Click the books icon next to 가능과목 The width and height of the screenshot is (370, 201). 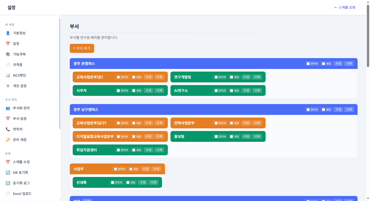click(x=8, y=54)
